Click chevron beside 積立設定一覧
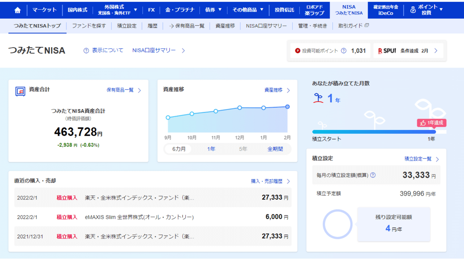Viewport: 464px width, 261px height. [x=437, y=159]
